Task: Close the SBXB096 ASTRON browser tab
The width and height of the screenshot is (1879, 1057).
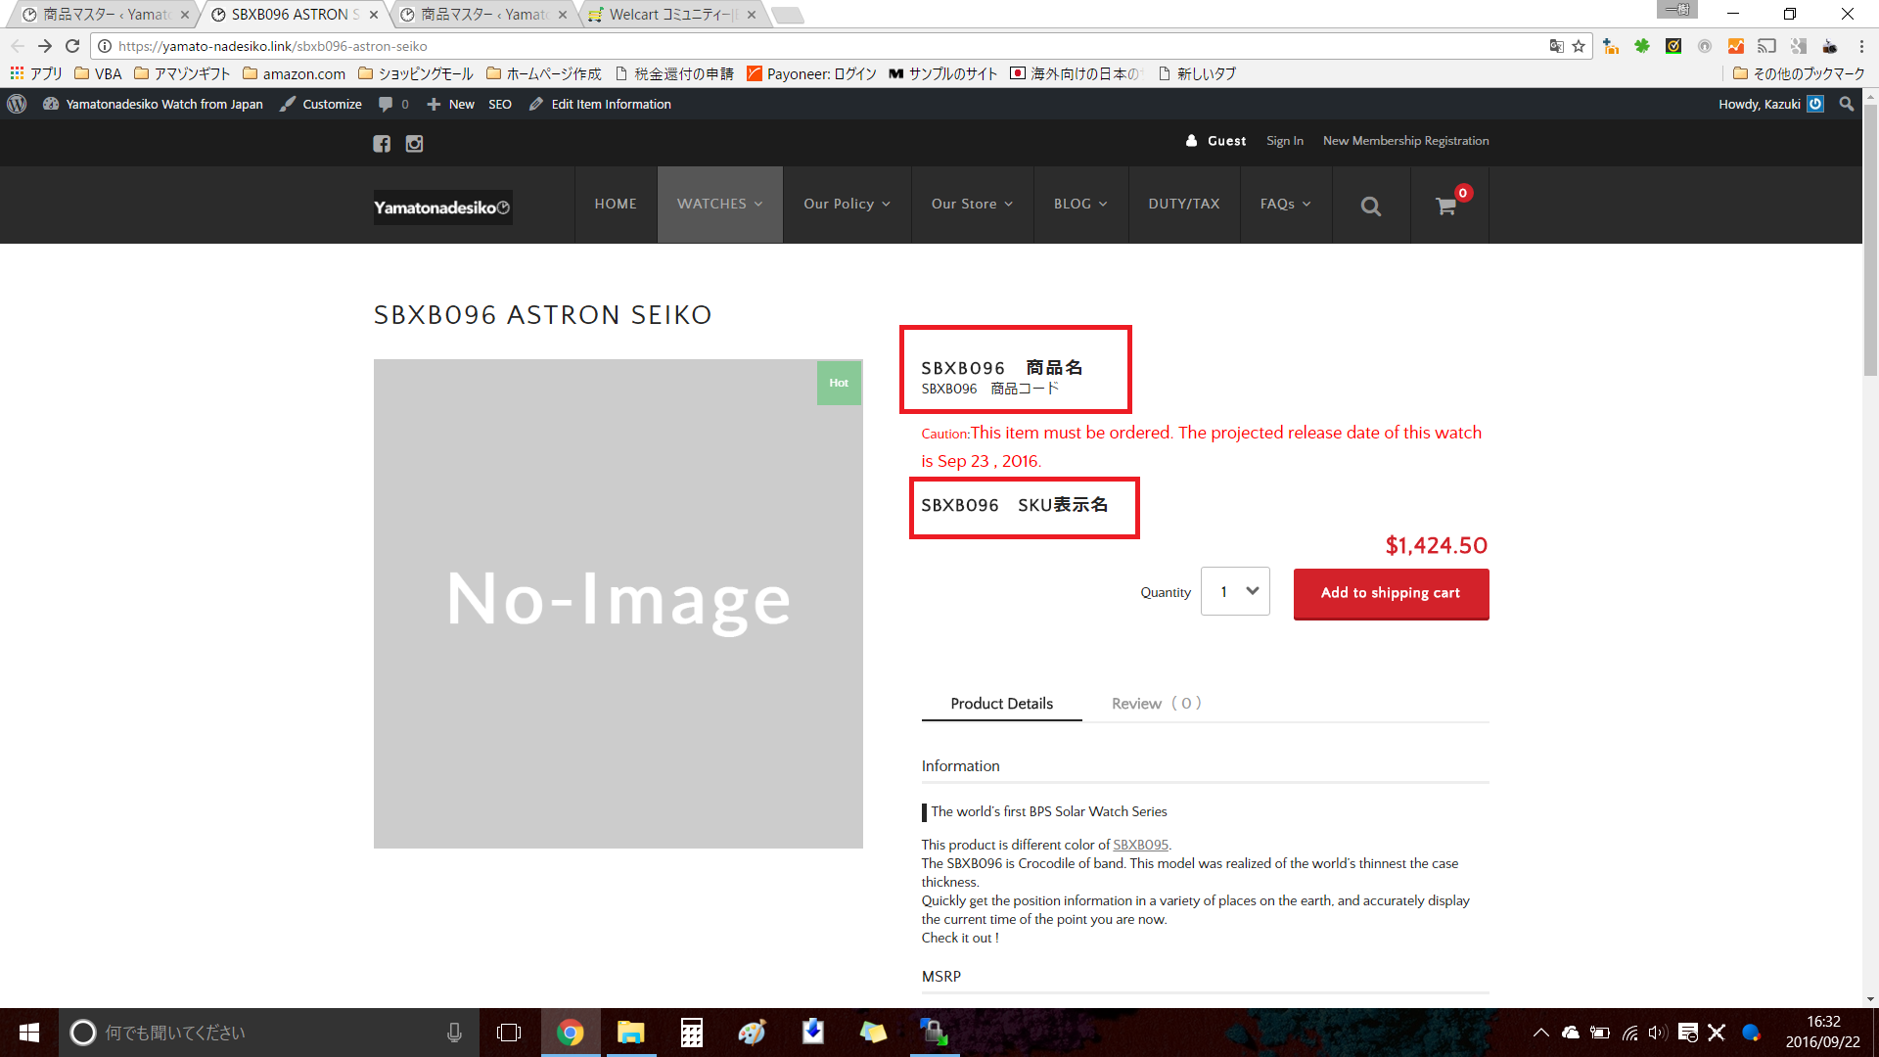Action: tap(374, 15)
